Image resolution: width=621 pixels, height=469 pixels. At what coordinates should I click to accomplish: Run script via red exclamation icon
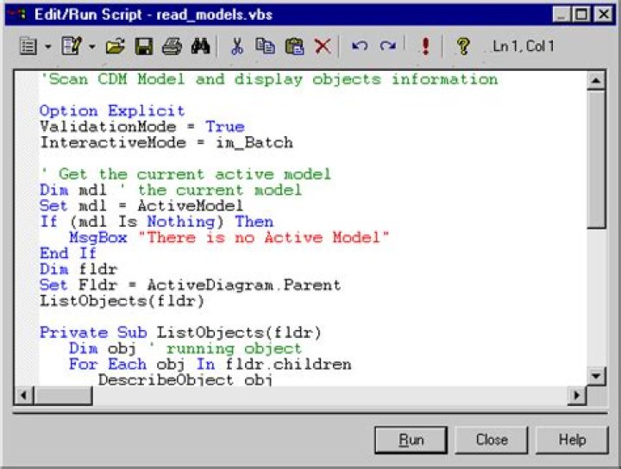(425, 46)
